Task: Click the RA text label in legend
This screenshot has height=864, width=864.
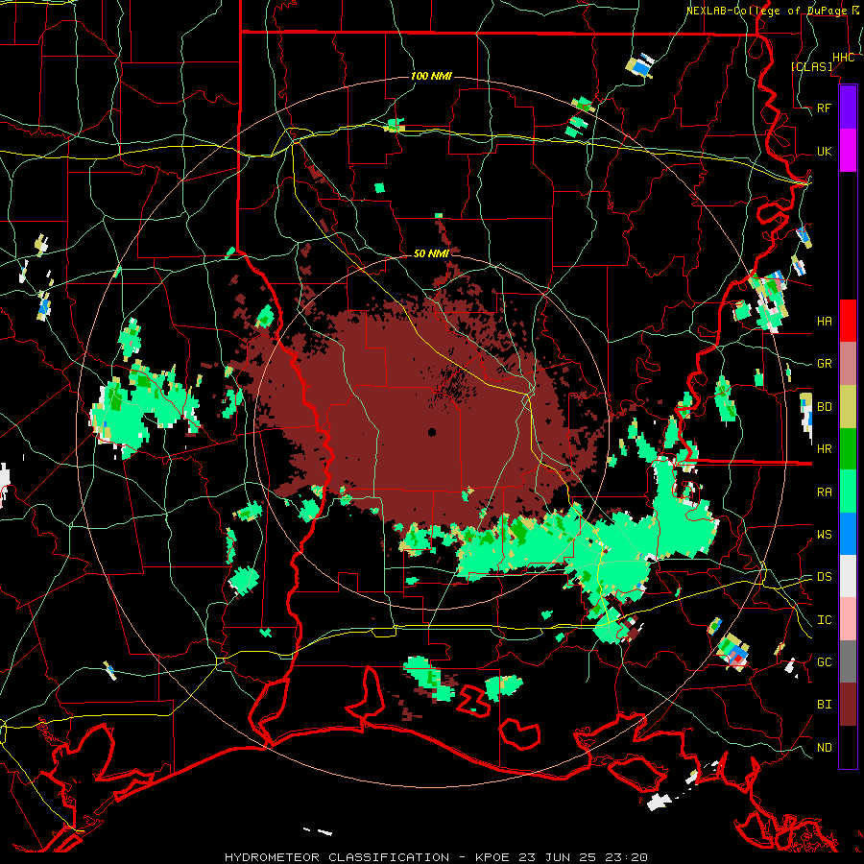Action: point(825,492)
